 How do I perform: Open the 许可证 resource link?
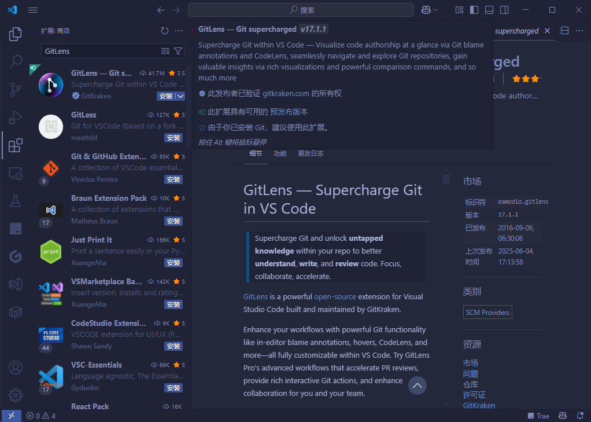474,395
